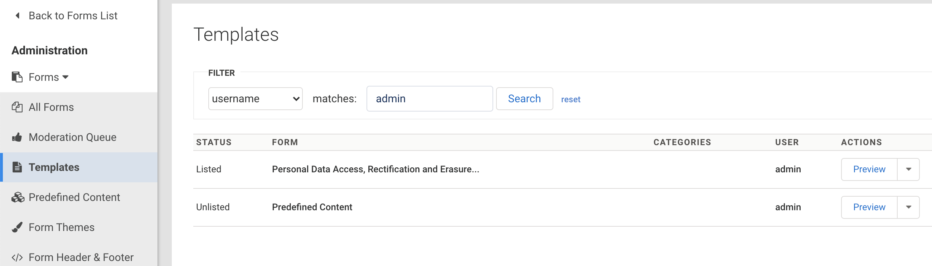Open the username filter dropdown
Screen dimensions: 932x266
[255, 99]
